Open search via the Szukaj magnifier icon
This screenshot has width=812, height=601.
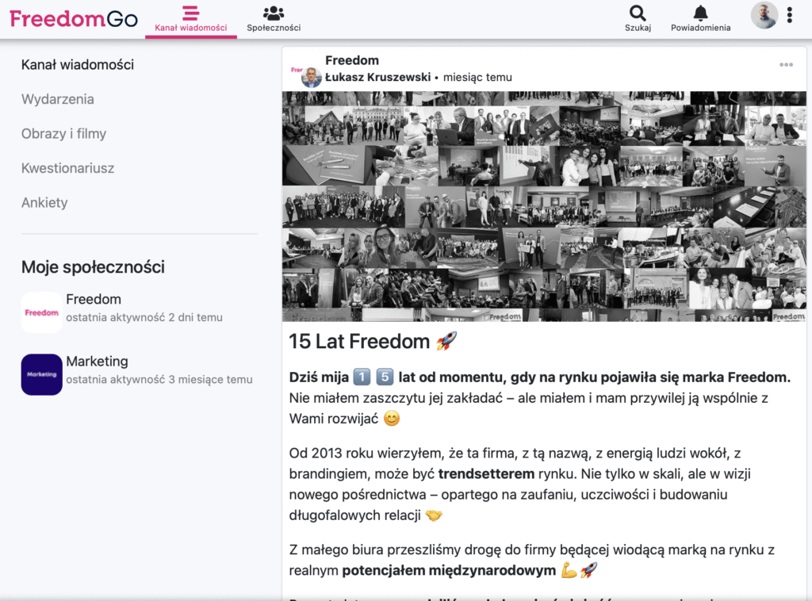tap(638, 18)
